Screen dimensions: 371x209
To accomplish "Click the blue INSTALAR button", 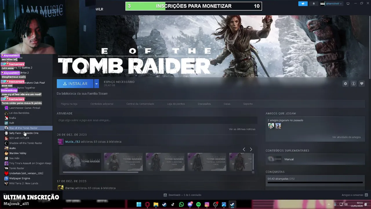I will pos(75,84).
